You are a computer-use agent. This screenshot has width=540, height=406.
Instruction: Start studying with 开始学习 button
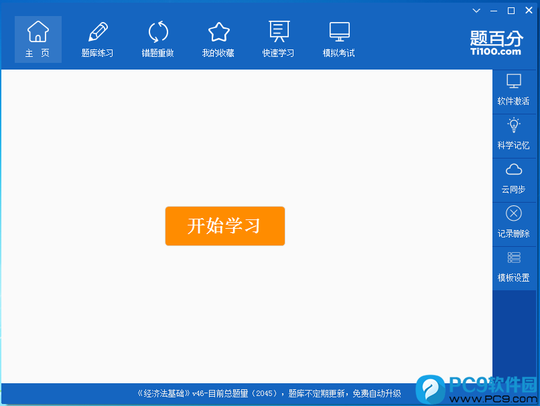point(225,226)
